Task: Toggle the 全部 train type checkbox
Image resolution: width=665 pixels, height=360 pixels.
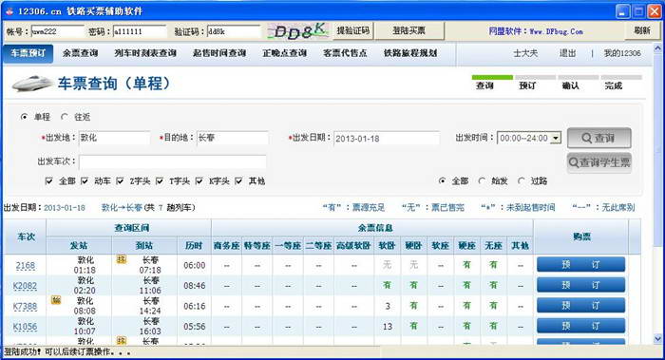Action: click(x=49, y=181)
